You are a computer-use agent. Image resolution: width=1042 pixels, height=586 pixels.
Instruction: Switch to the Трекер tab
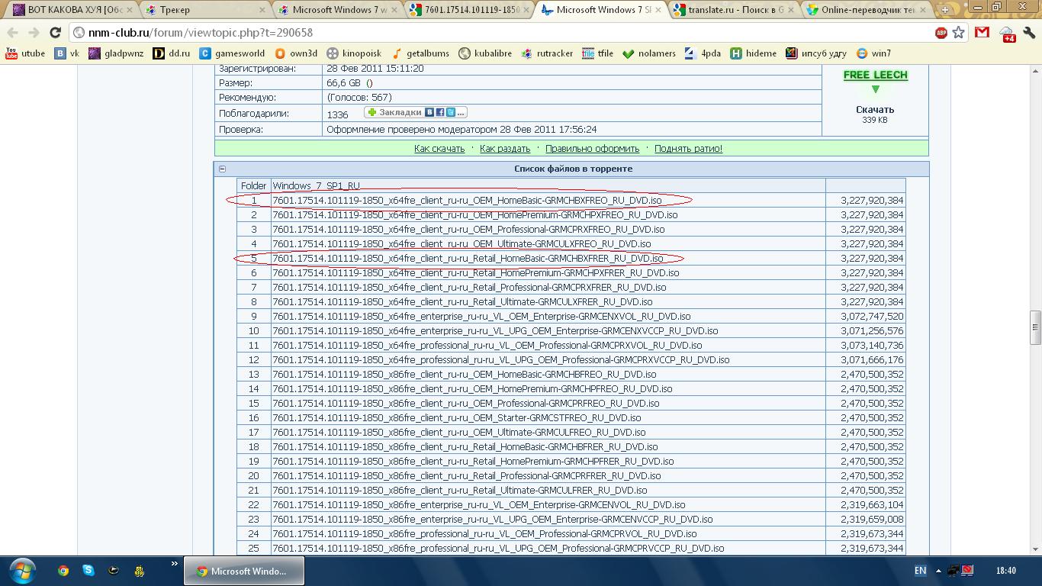coord(206,10)
